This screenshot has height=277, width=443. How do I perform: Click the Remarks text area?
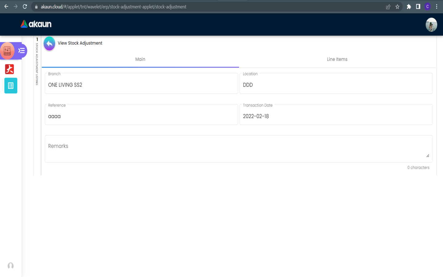point(239,149)
